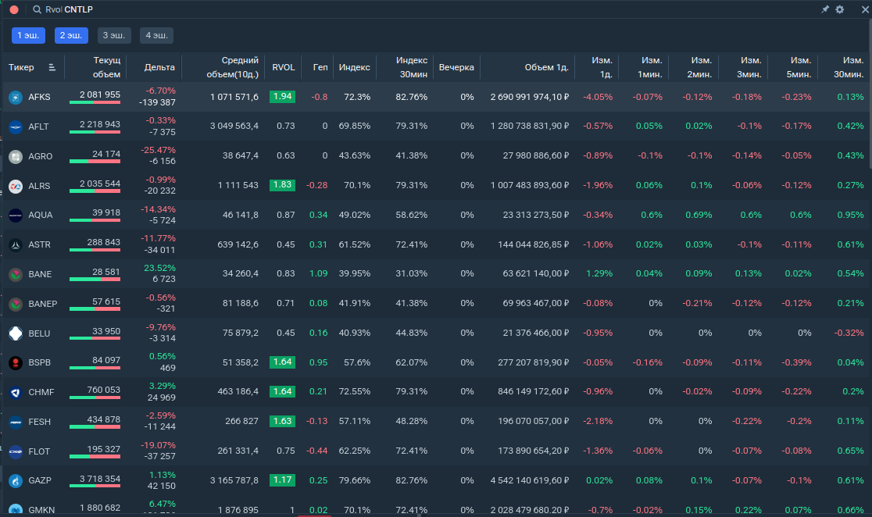
Task: Click the Изм. 30мин. column header
Action: pyautogui.click(x=848, y=67)
